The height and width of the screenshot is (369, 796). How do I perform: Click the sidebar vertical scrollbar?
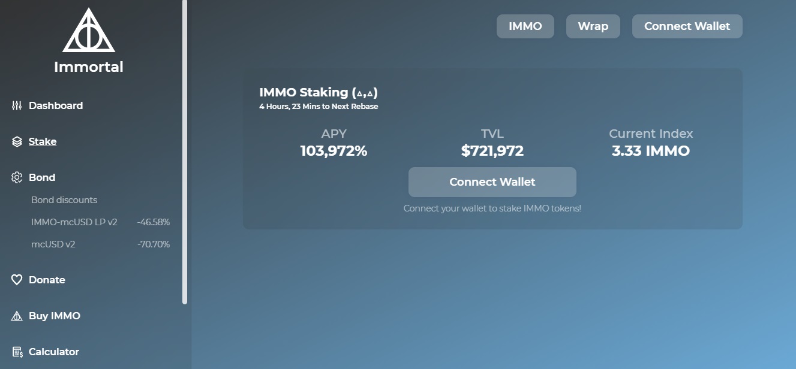point(185,152)
